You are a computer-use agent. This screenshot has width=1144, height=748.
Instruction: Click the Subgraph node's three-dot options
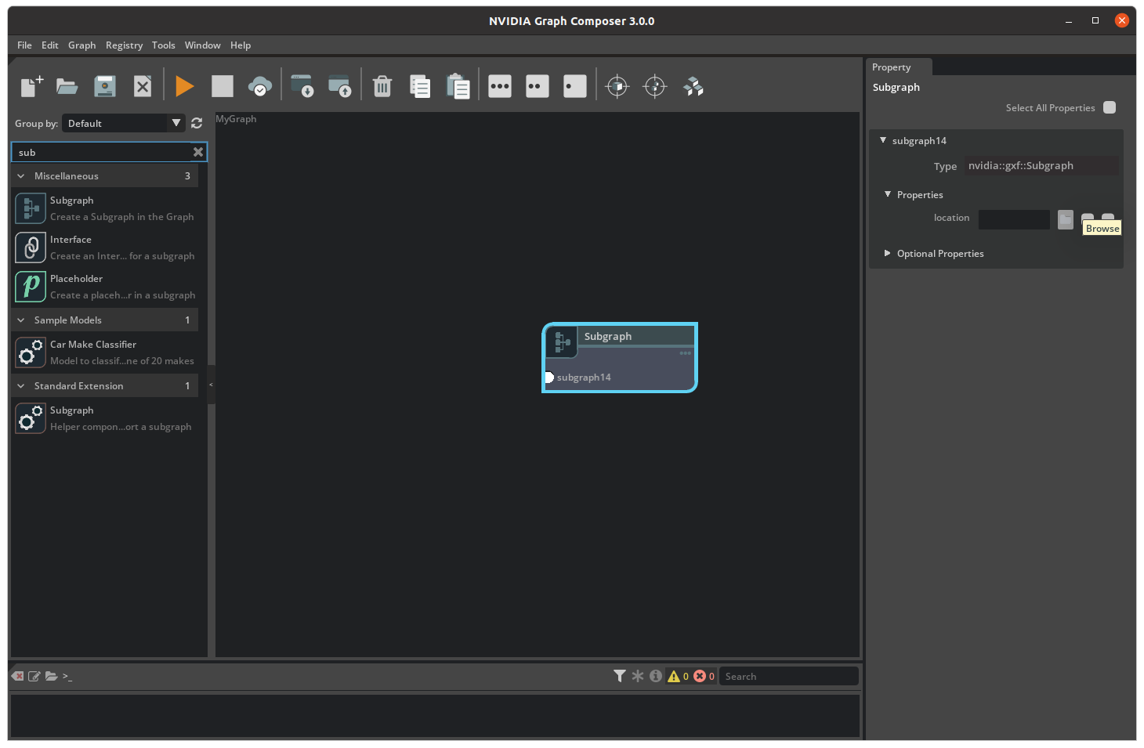point(686,353)
